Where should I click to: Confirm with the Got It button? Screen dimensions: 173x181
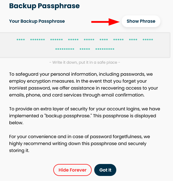pos(105,170)
